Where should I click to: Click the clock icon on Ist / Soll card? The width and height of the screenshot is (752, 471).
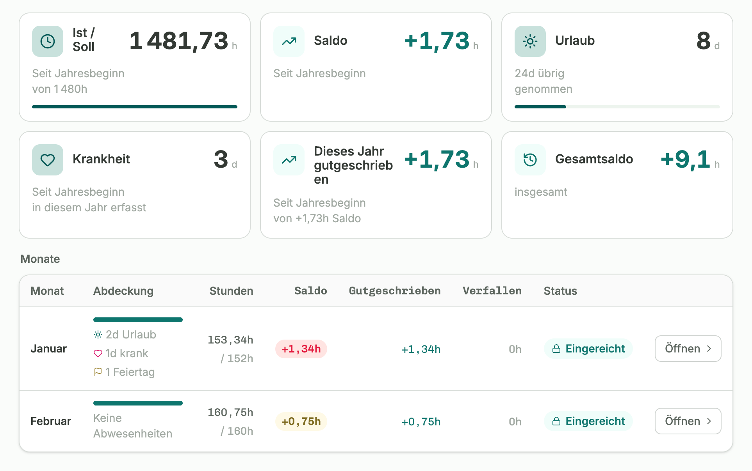tap(48, 41)
